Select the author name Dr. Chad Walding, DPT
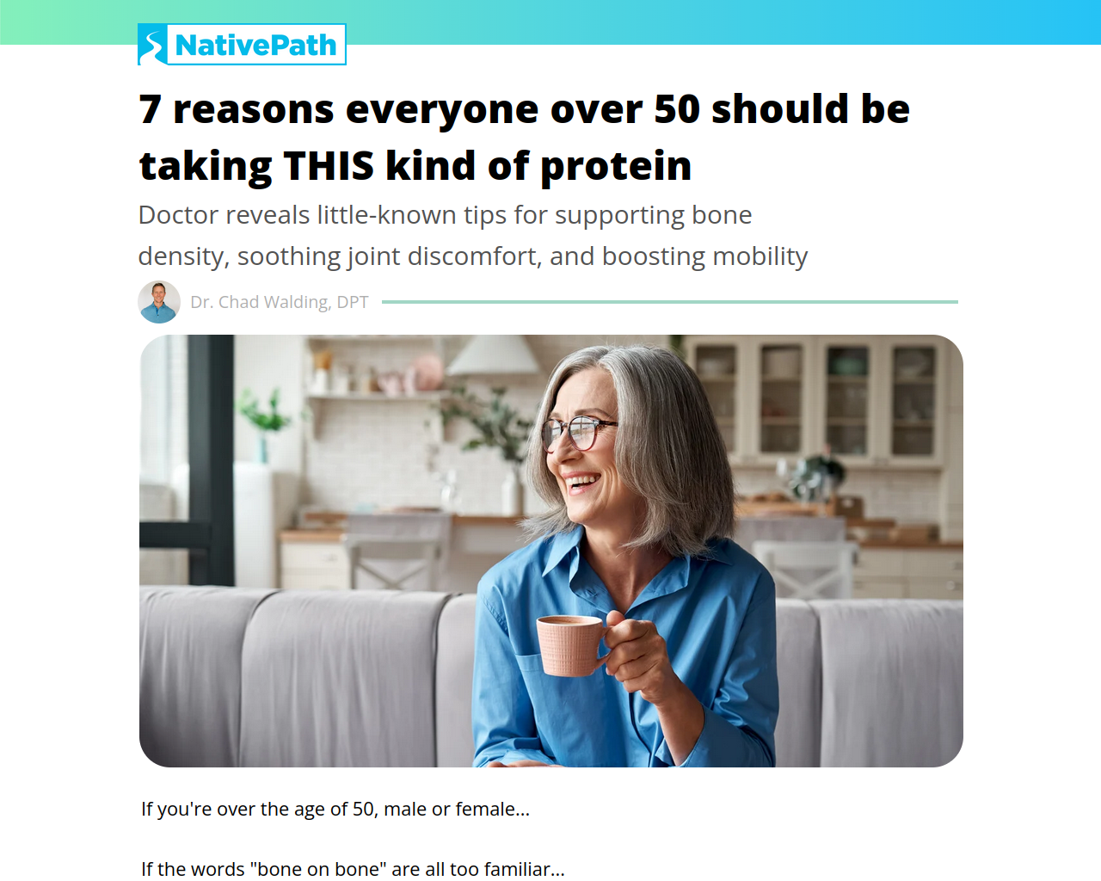The height and width of the screenshot is (881, 1101). pos(280,302)
